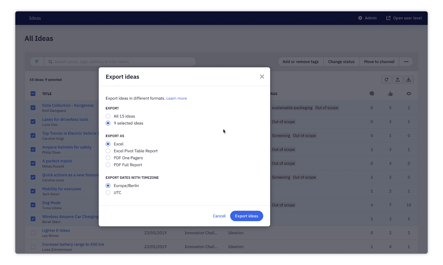This screenshot has height=265, width=443.
Task: Close the Export ideas dialog
Action: click(262, 77)
